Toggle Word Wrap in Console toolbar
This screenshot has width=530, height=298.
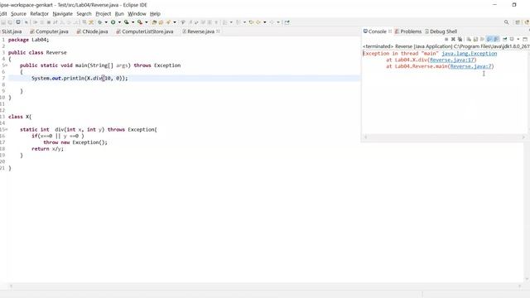click(482, 39)
